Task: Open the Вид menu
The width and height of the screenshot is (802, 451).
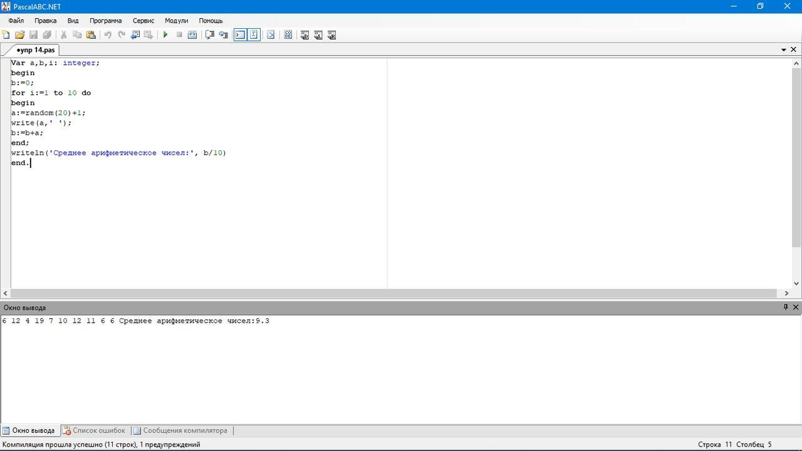Action: coord(73,21)
